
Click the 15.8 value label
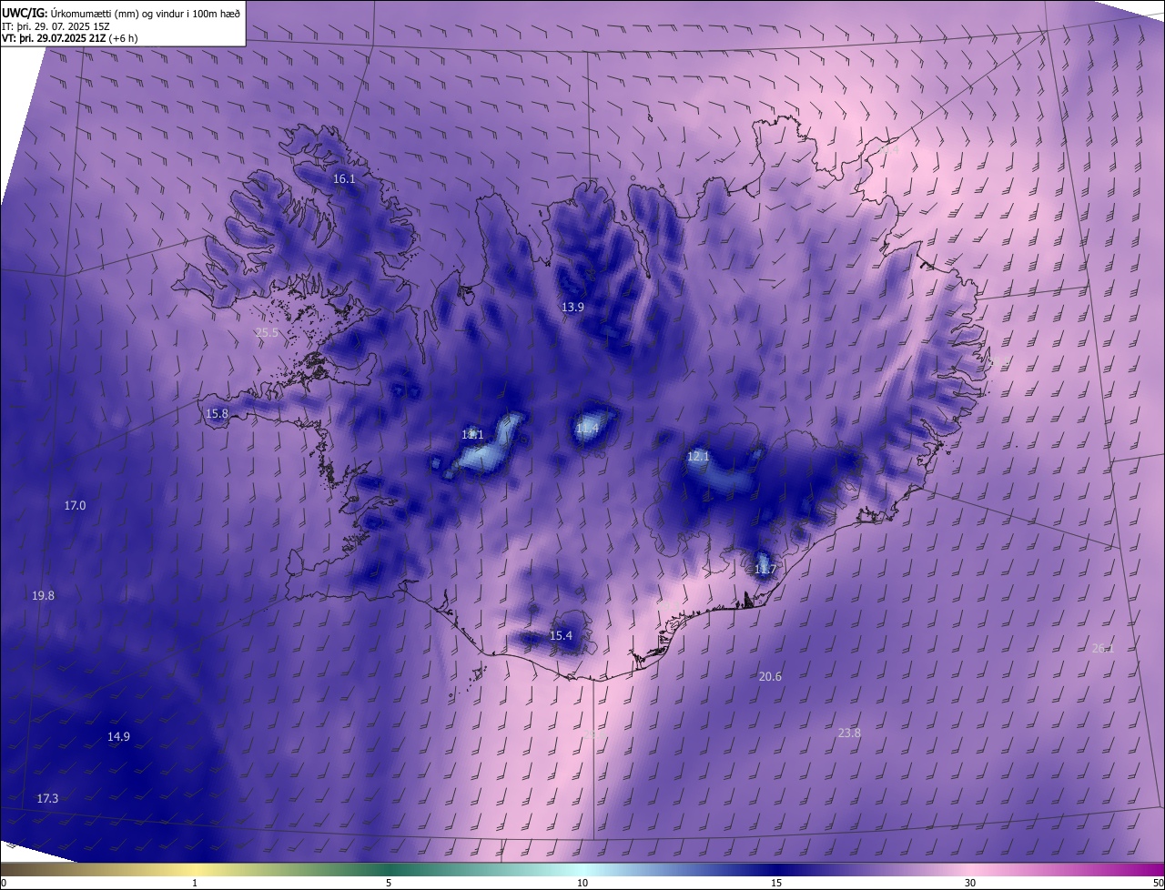tap(217, 414)
